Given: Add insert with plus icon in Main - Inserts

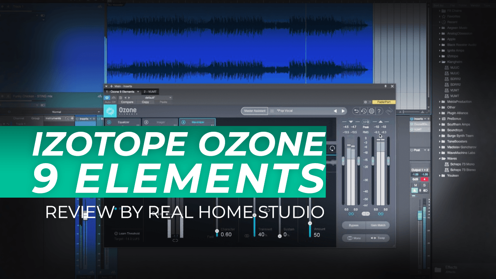Looking at the screenshot, I should (112, 86).
